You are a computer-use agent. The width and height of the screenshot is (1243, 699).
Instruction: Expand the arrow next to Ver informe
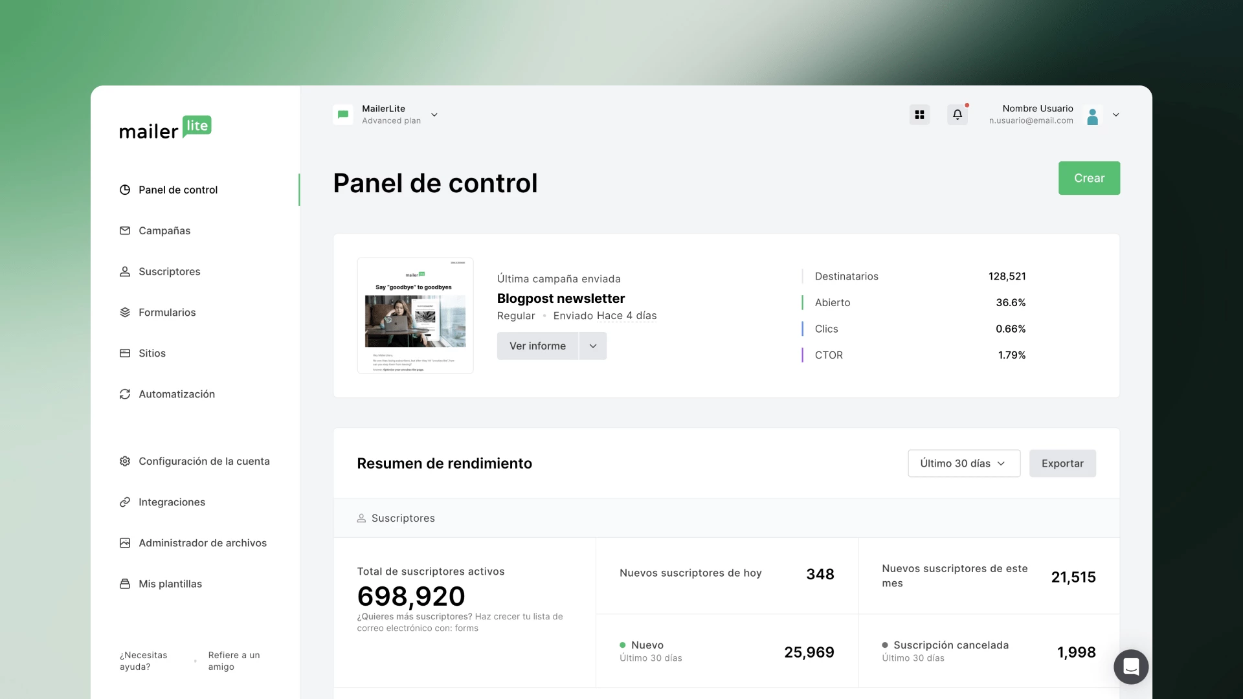pos(592,346)
